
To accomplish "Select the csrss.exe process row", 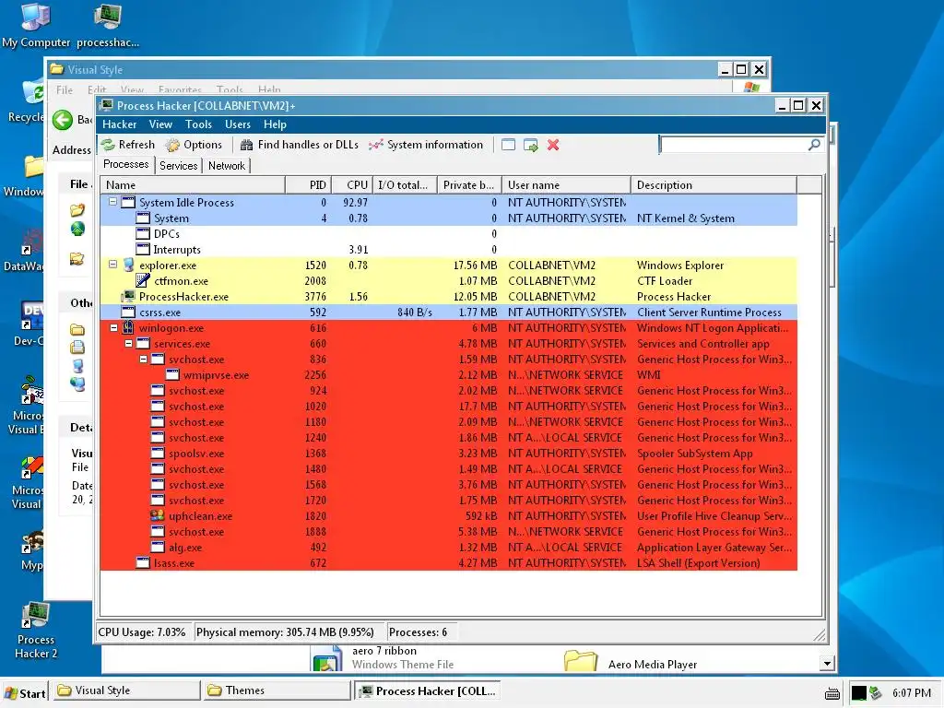I will coord(449,312).
